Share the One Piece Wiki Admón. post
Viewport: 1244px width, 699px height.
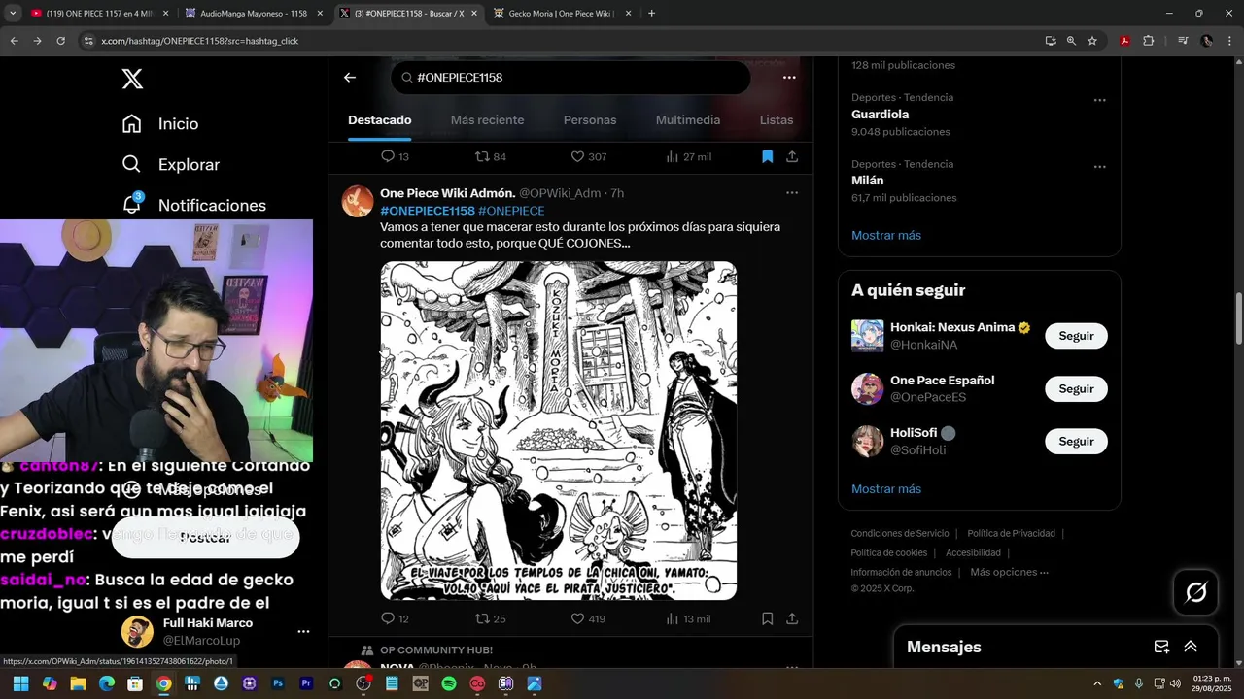792,618
